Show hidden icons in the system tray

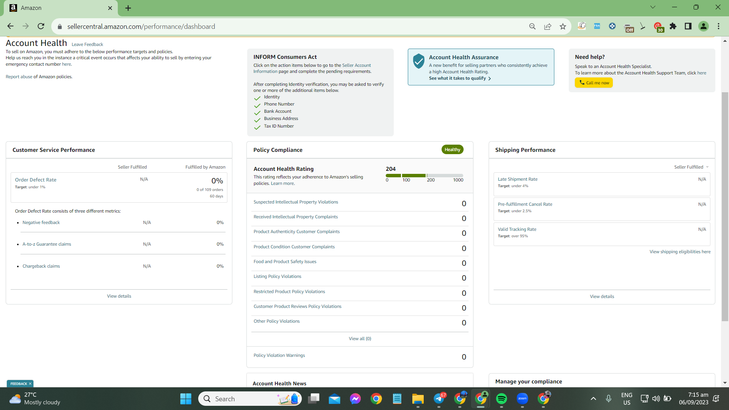[593, 399]
